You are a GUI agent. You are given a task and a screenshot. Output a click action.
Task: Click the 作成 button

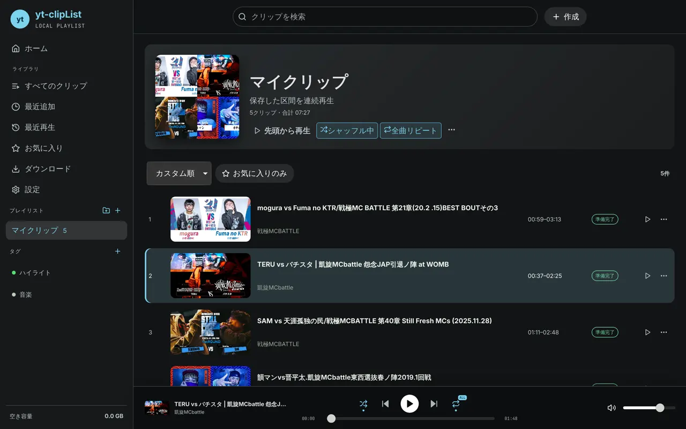click(565, 17)
